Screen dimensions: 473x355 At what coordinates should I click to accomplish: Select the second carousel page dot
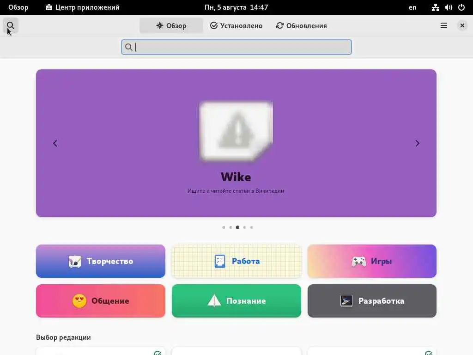(230, 227)
